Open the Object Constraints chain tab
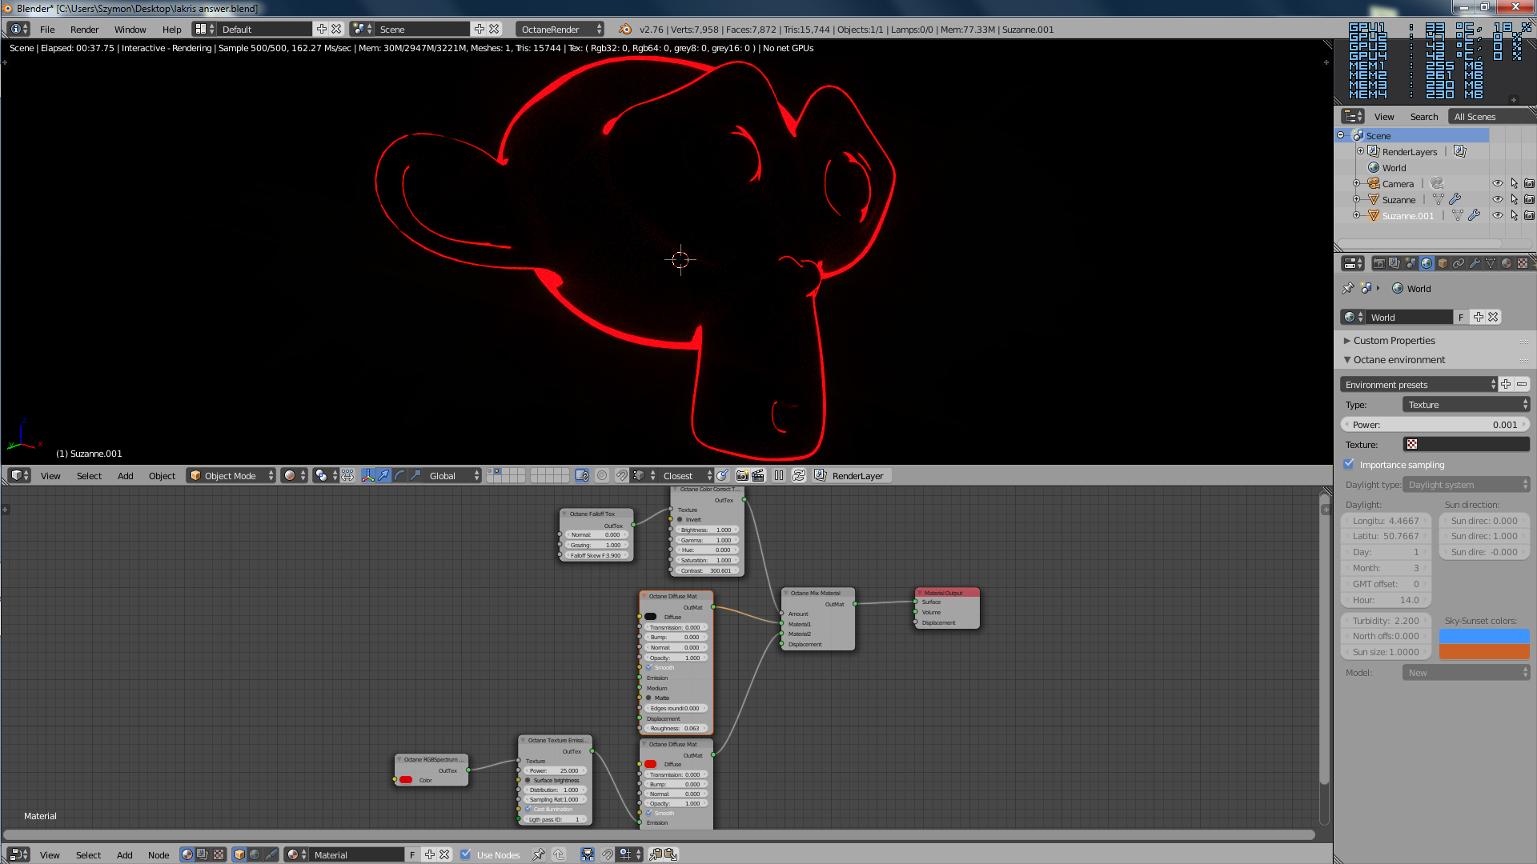 click(1459, 263)
